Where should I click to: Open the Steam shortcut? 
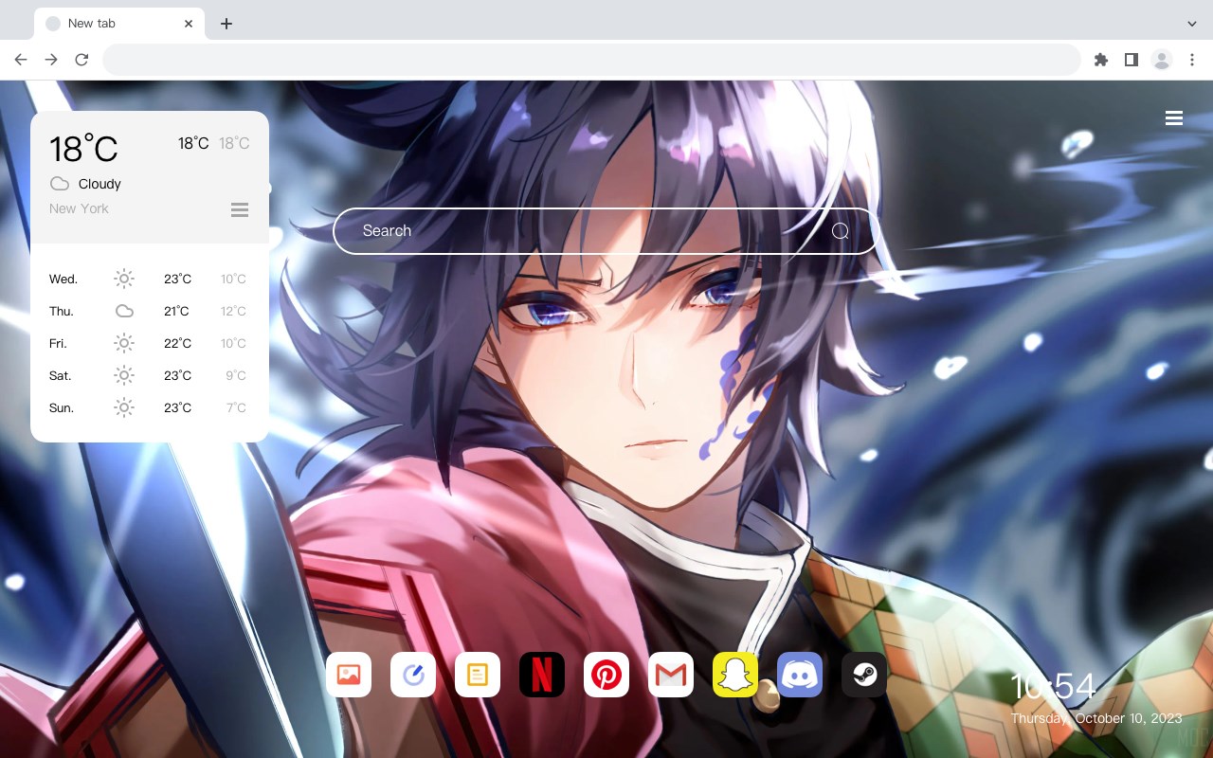864,675
